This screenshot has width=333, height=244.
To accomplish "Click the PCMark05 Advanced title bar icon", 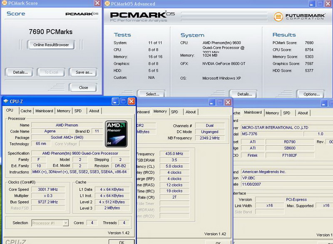I will pos(107,3).
